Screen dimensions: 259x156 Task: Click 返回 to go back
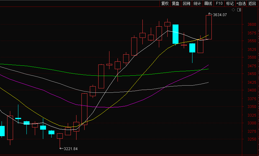(x=252, y=3)
